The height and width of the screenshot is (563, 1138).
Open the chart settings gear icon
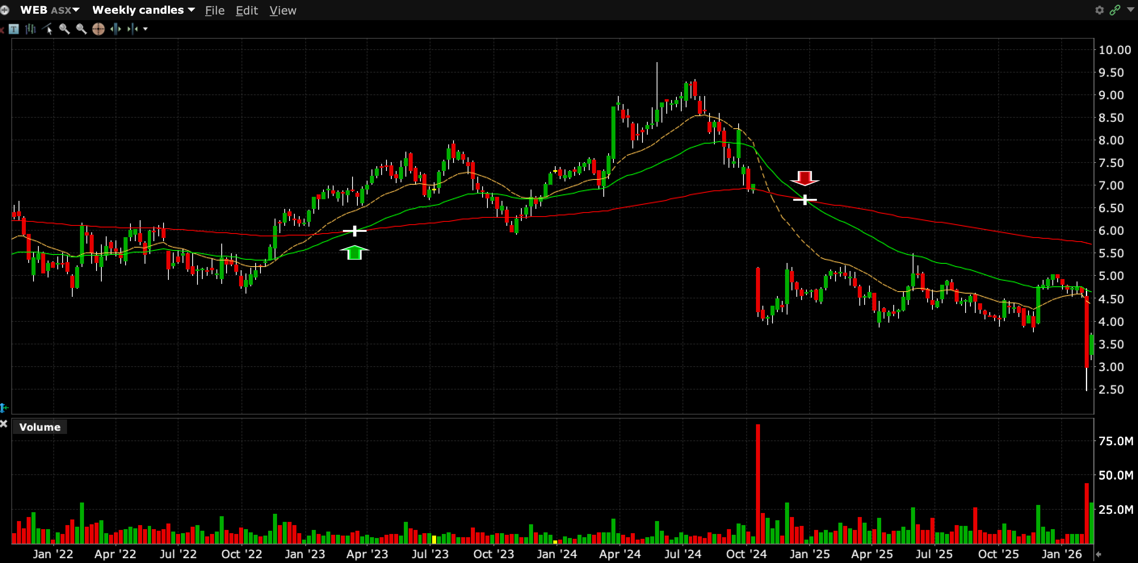[1100, 10]
